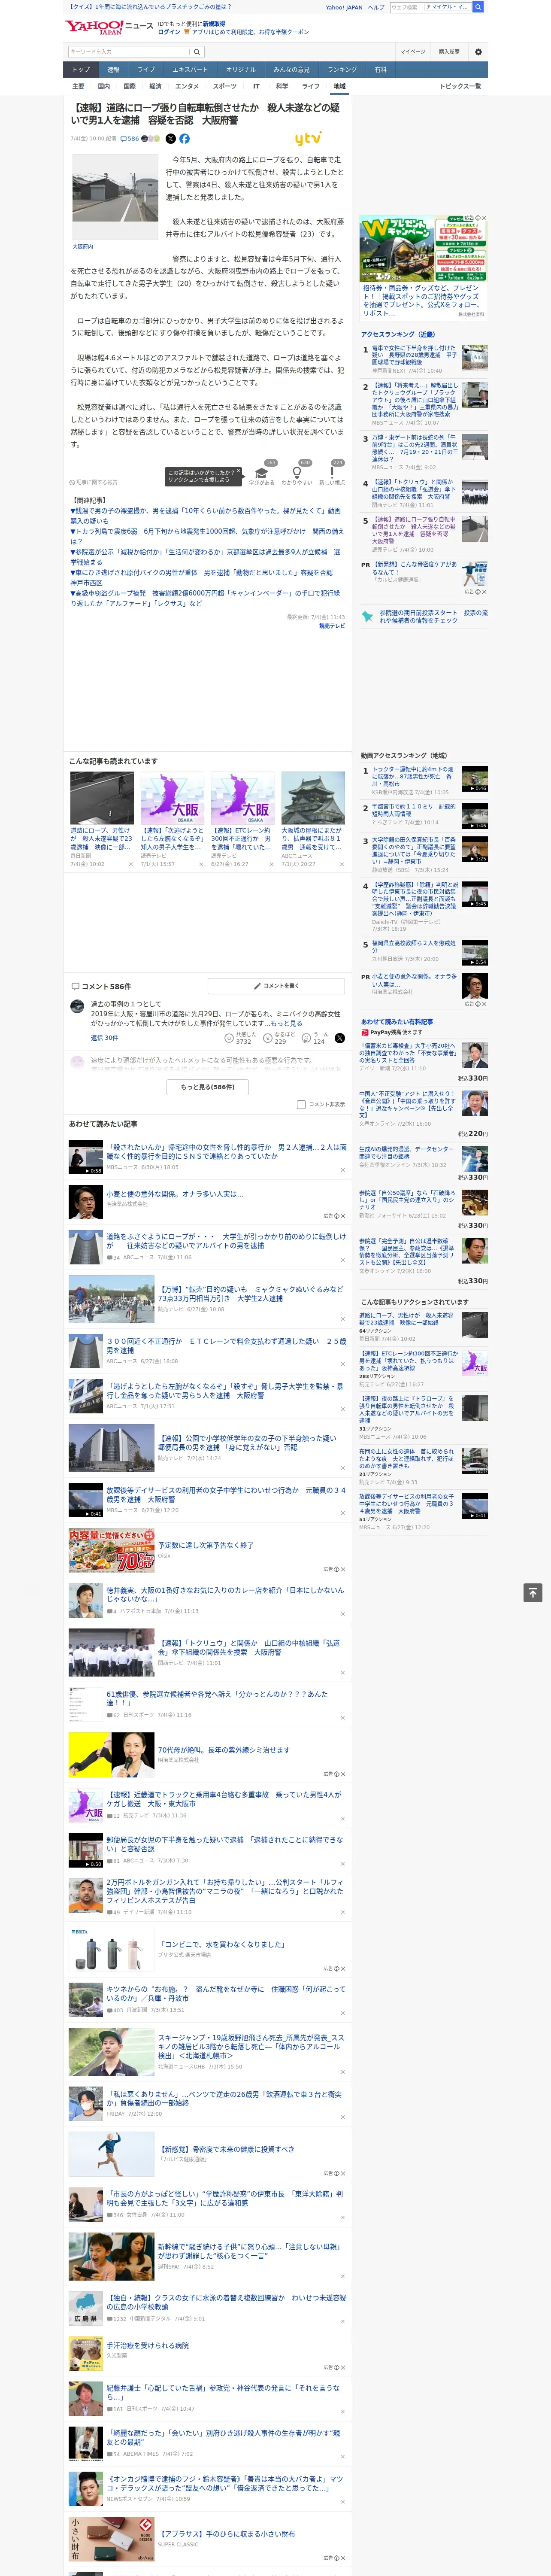Open 予定数に達し次第予告なく終了 pizza ad
The image size is (551, 2576).
pyautogui.click(x=206, y=1545)
